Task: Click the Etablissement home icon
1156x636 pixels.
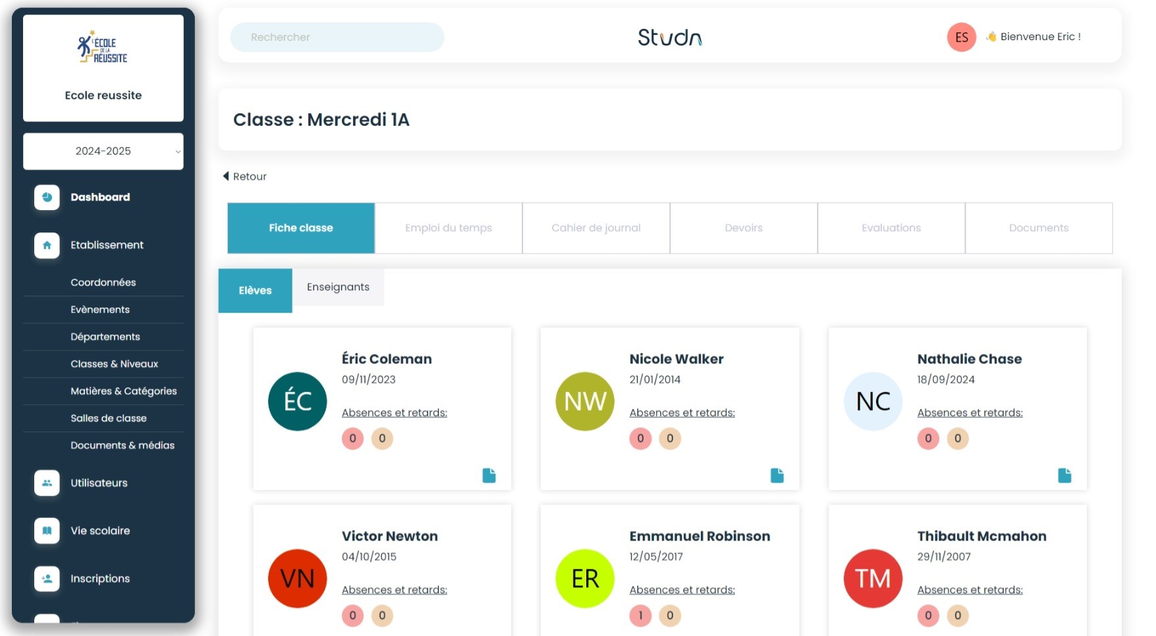Action: tap(47, 245)
